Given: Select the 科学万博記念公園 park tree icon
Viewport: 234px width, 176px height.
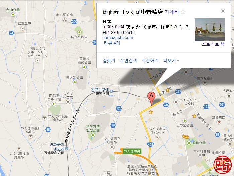Looking at the screenshot, I should coord(93,135).
